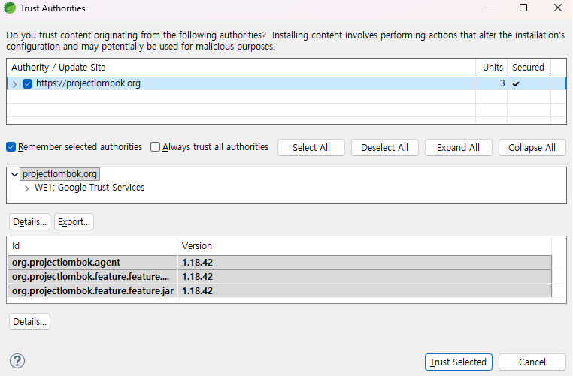Uncheck the https://projectlombok.org authority checkbox
This screenshot has width=573, height=376.
click(27, 83)
